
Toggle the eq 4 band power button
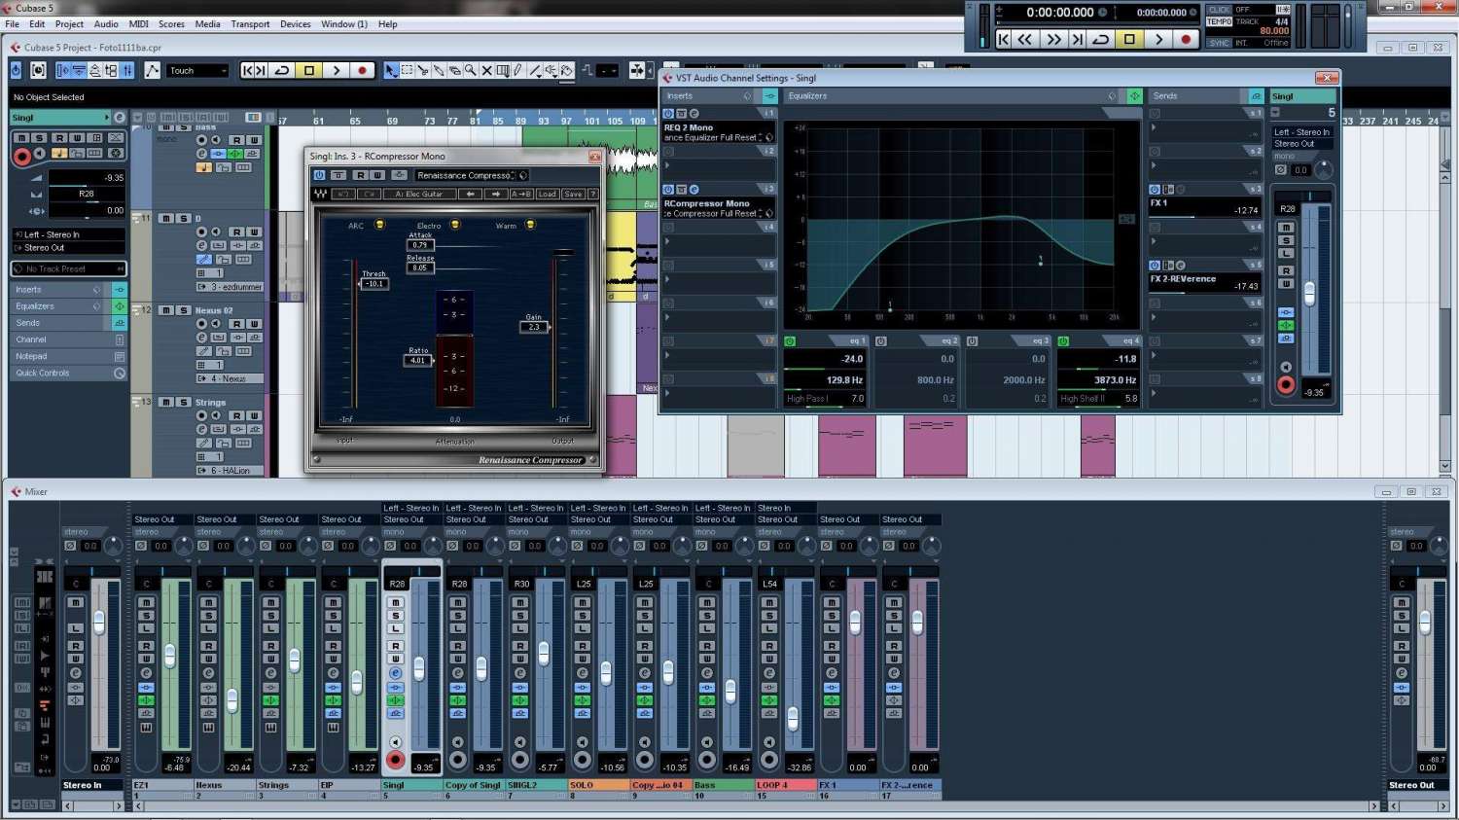pos(1063,341)
